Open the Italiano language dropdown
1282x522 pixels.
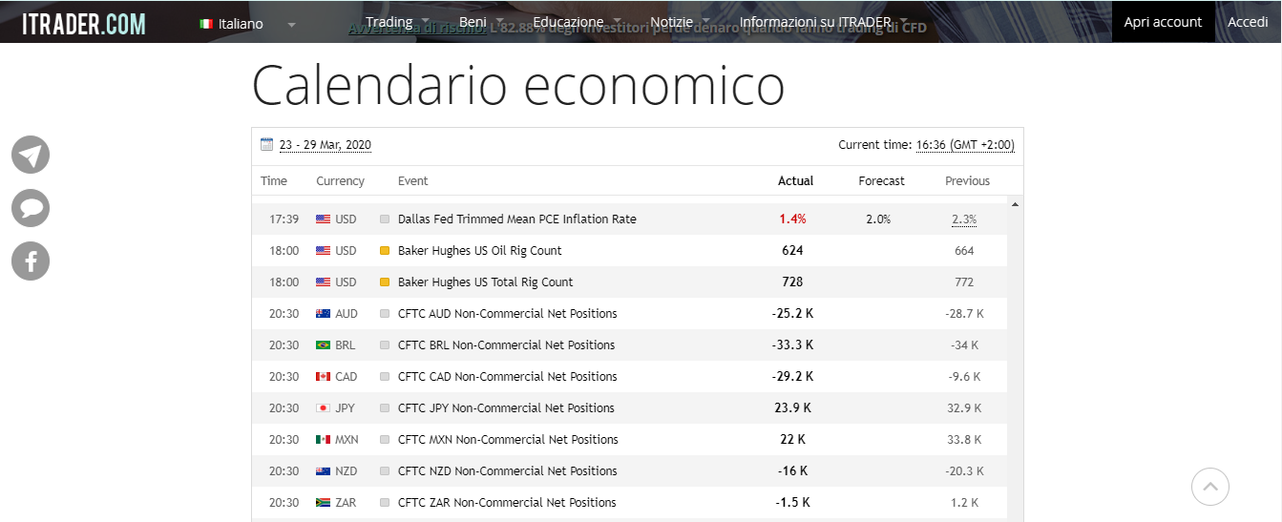tap(249, 24)
